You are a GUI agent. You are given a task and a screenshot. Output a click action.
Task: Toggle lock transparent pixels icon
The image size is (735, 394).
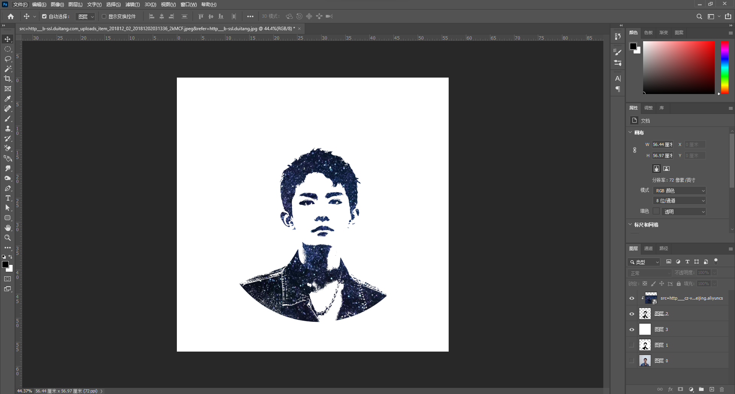coord(645,284)
